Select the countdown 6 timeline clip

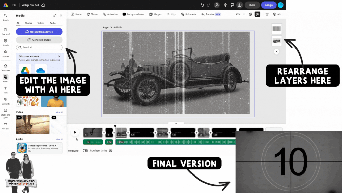coord(93,133)
